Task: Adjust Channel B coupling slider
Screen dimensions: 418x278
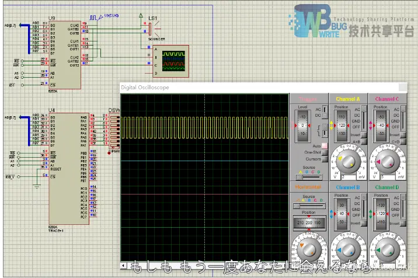Action: pyautogui.click(x=364, y=207)
